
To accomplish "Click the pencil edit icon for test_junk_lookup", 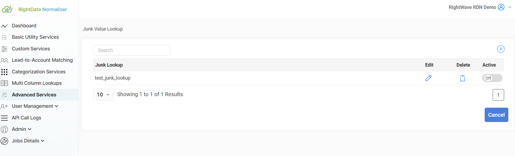I will (428, 78).
